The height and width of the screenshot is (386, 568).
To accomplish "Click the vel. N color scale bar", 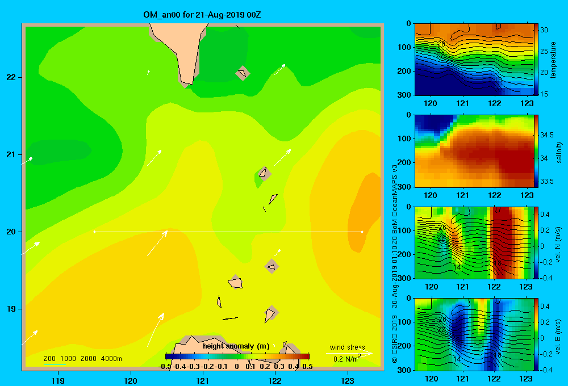I will pyautogui.click(x=536, y=242).
